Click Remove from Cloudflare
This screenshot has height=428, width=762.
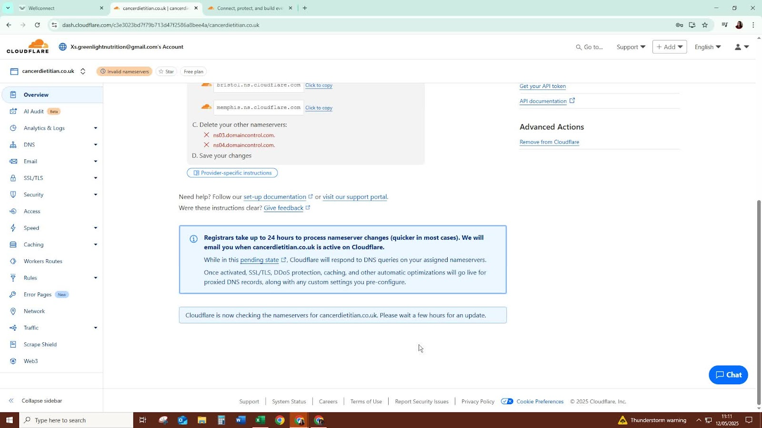point(549,142)
